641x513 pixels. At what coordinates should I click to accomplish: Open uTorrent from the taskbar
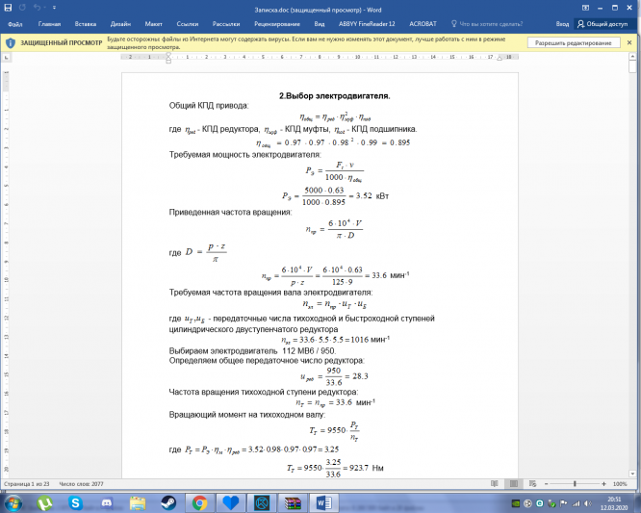44,502
